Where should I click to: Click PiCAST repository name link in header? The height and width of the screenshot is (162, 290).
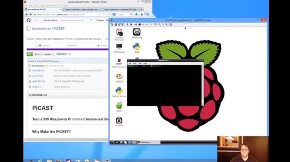click(59, 28)
